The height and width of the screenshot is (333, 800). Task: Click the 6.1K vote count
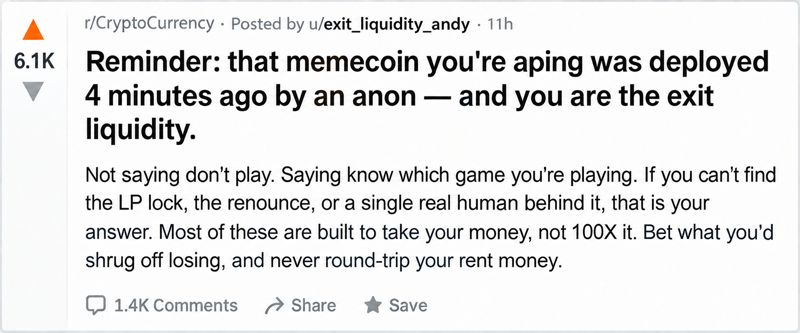pos(34,61)
